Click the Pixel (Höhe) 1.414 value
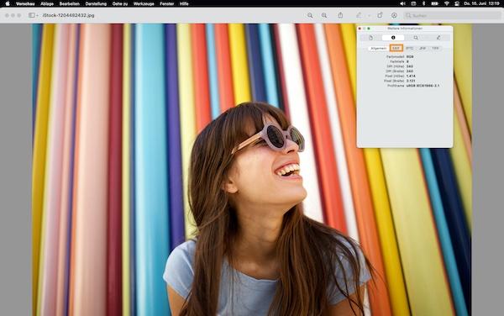Image resolution: width=504 pixels, height=316 pixels. [x=411, y=76]
